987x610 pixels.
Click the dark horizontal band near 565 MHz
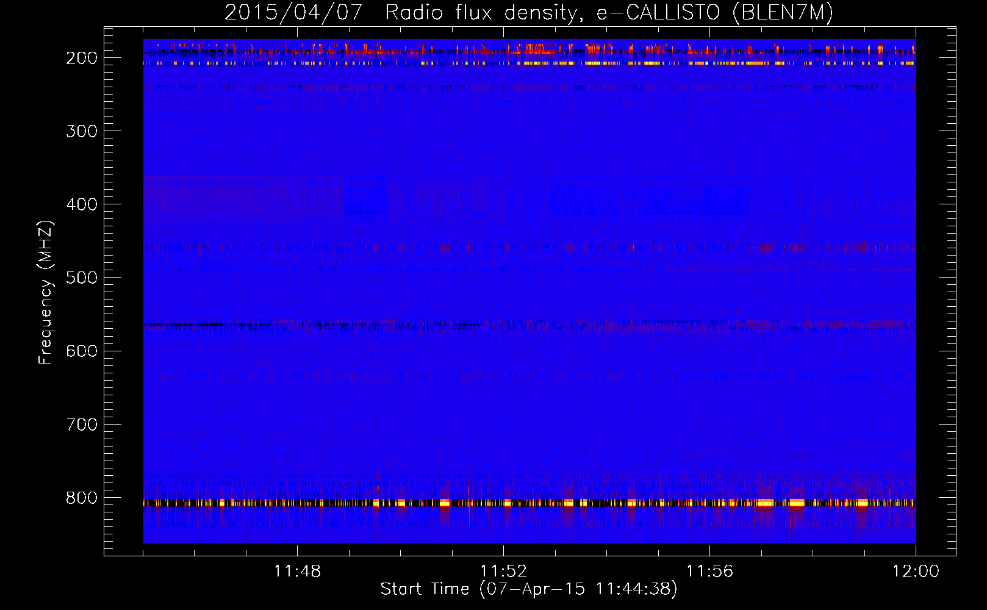[529, 325]
